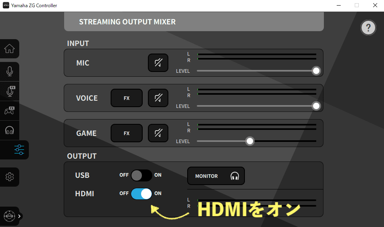The height and width of the screenshot is (227, 384).
Task: Open FX for the VOICE channel
Action: point(126,98)
